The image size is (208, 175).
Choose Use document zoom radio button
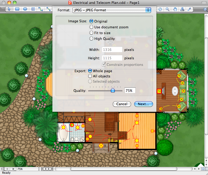tap(91, 27)
